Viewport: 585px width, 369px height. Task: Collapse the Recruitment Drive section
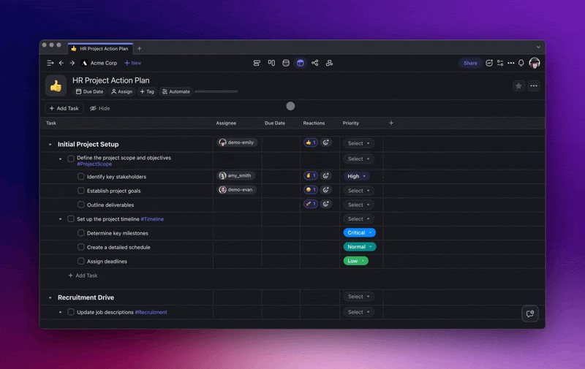point(50,297)
